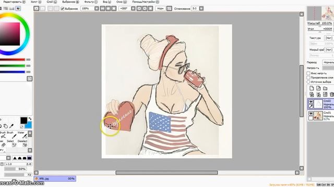Hide the Слой2 layer eye icon
This screenshot has width=334, height=187.
point(311,102)
